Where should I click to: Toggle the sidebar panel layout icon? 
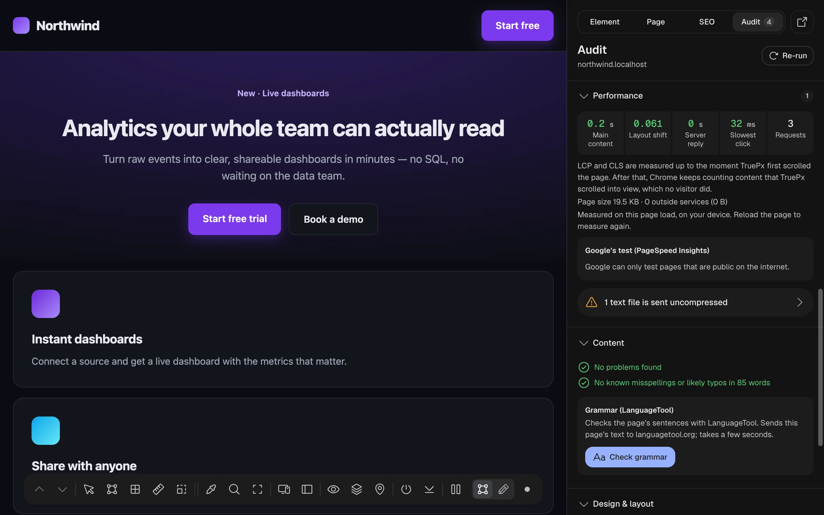[x=307, y=490]
